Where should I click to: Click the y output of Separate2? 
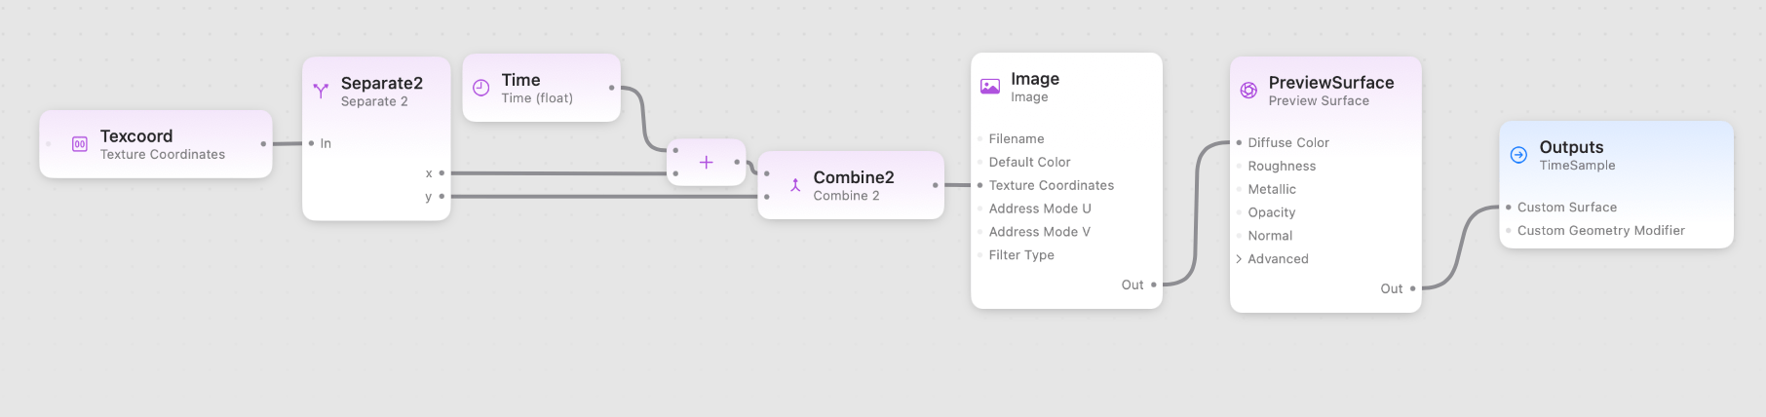[x=441, y=197]
